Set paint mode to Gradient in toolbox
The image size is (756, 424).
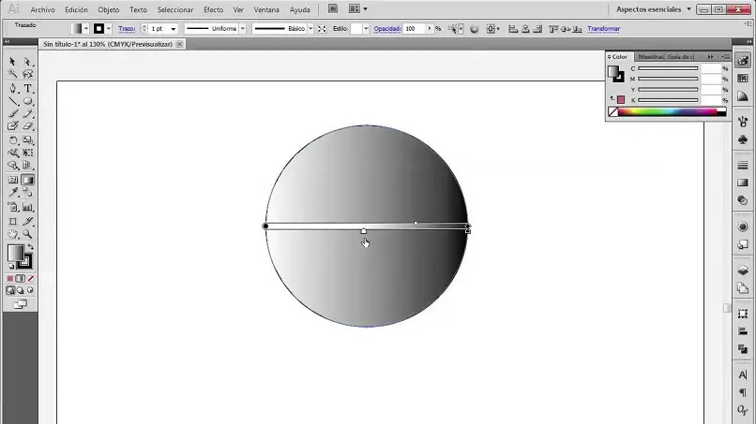click(21, 279)
